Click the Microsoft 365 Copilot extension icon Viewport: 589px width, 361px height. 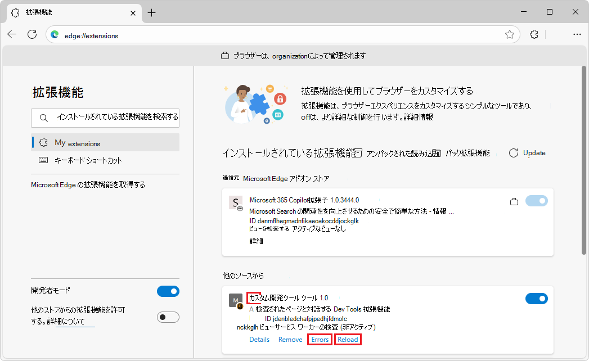click(x=236, y=203)
